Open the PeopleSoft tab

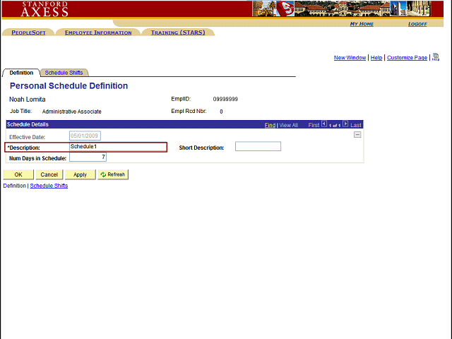click(28, 32)
